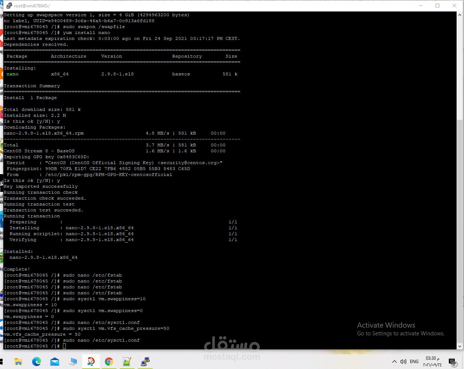Click the 'Install 1 Package' line
The width and height of the screenshot is (464, 369).
tap(30, 98)
